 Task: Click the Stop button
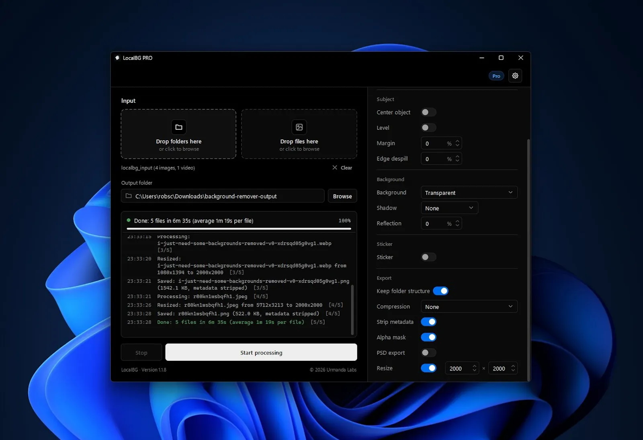[141, 352]
